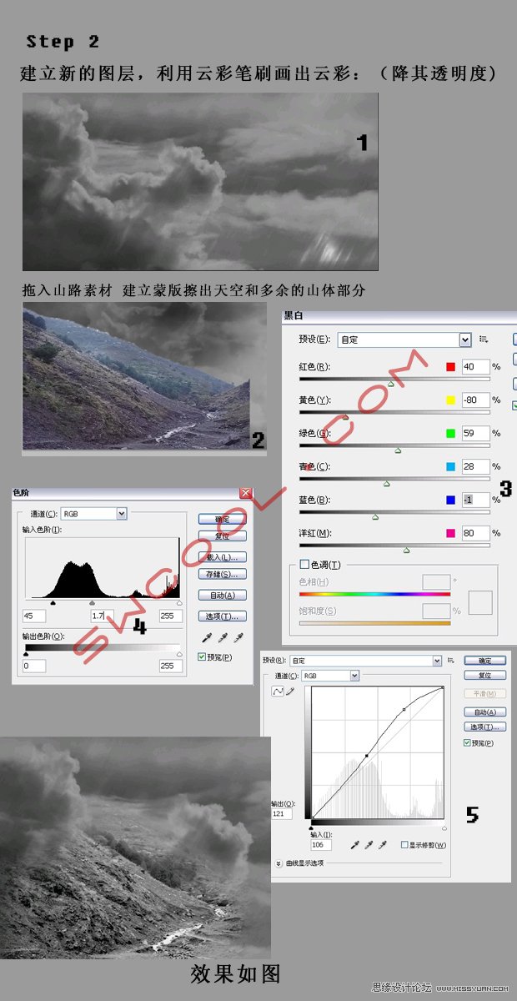Click the magenta color swatch beside 洋红

451,533
